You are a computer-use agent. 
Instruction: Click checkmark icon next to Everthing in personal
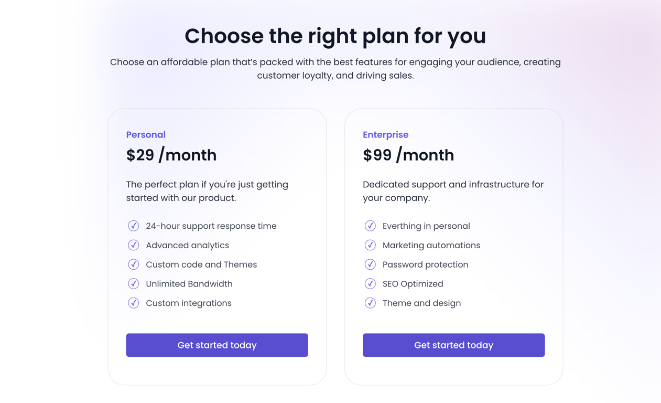point(370,226)
